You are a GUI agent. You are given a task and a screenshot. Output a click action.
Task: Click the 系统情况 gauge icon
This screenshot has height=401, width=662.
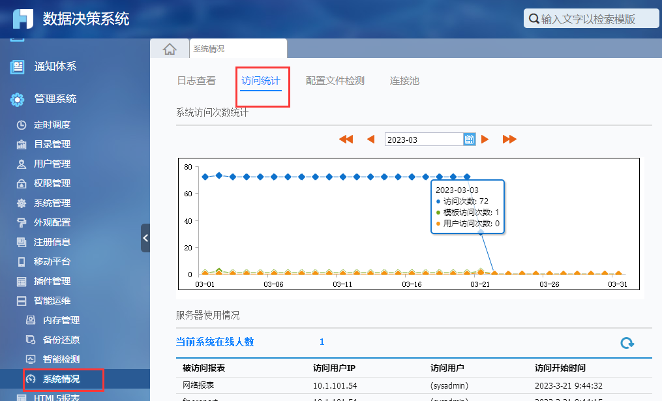click(31, 379)
